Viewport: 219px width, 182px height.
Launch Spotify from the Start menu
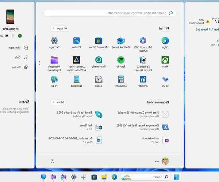(121, 62)
